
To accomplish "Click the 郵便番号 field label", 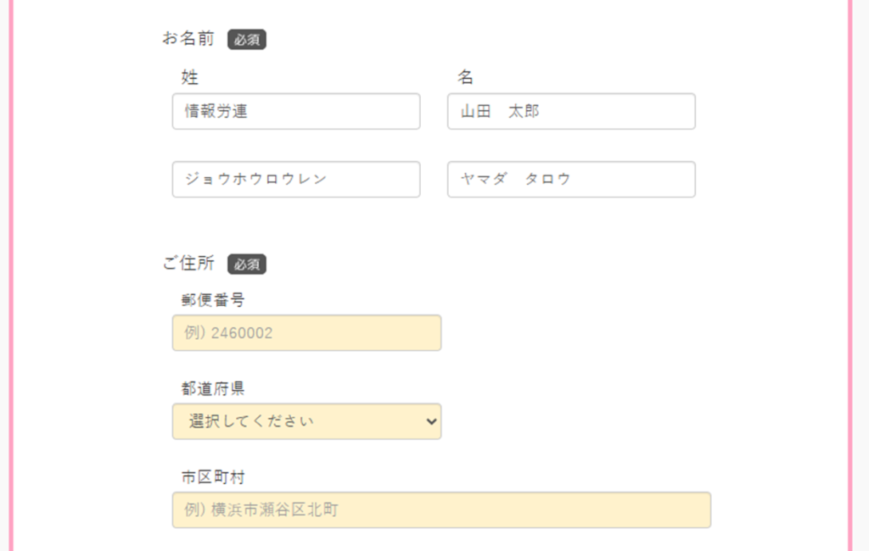I will tap(212, 299).
